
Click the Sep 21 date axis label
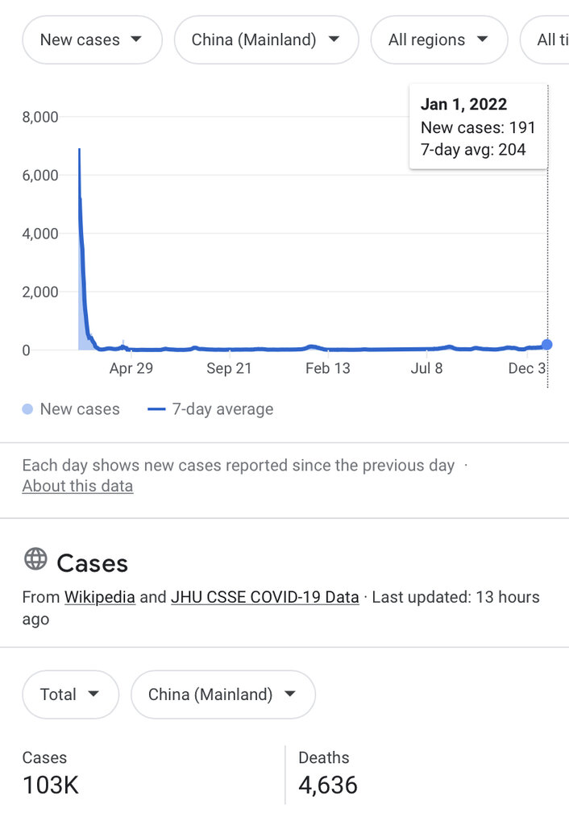click(x=230, y=369)
